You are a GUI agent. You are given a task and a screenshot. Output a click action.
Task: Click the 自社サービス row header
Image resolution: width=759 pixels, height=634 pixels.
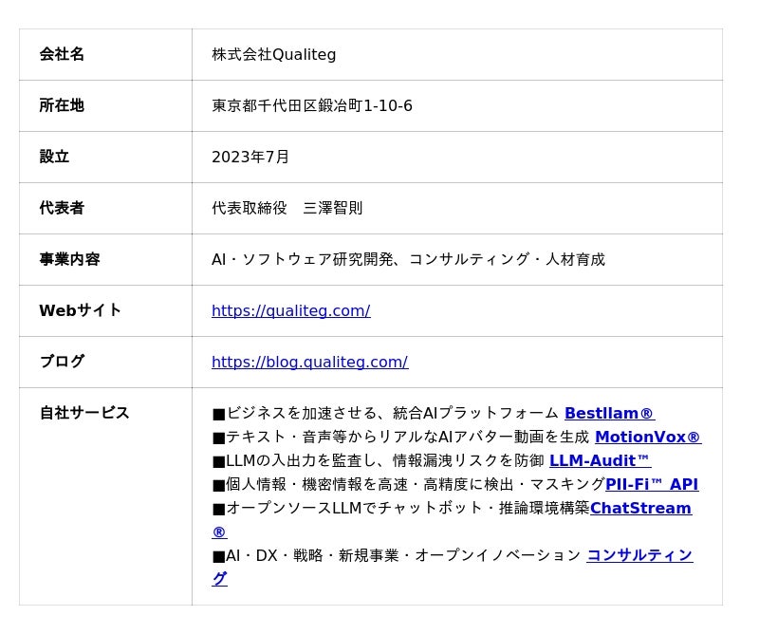[84, 413]
